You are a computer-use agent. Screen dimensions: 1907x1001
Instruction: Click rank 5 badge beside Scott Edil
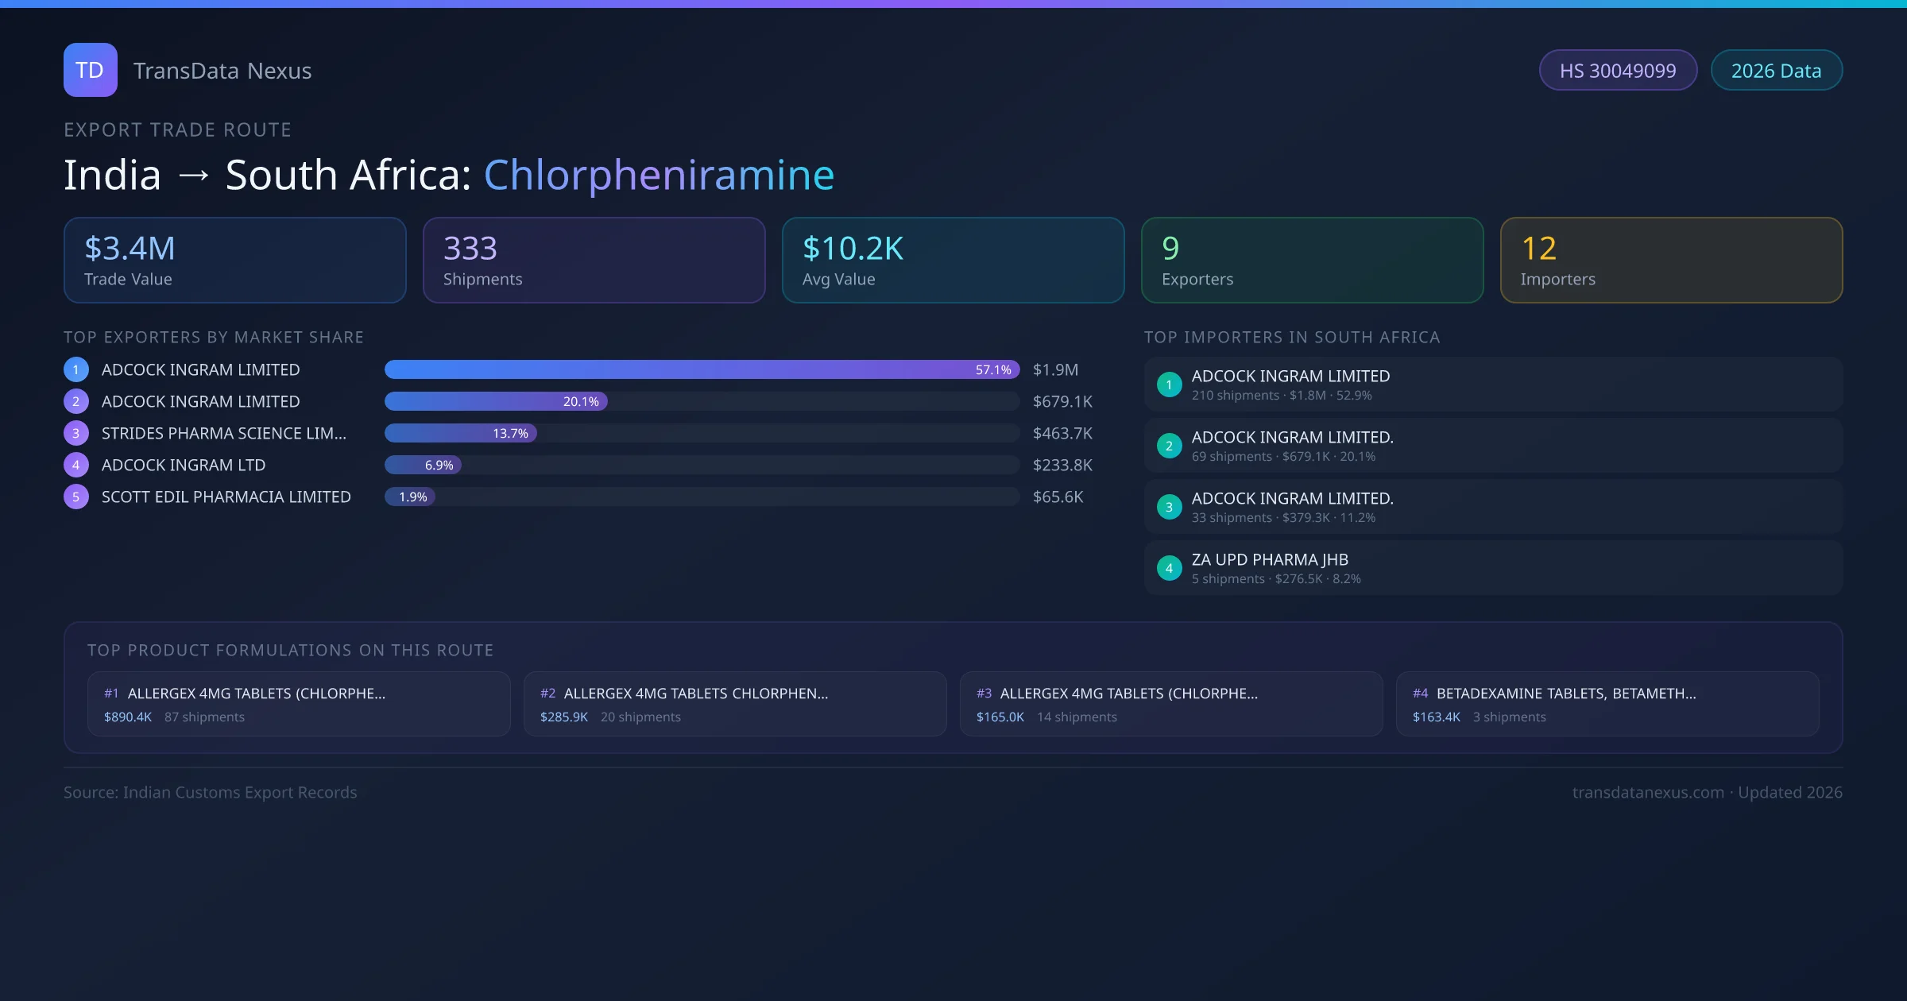coord(76,497)
